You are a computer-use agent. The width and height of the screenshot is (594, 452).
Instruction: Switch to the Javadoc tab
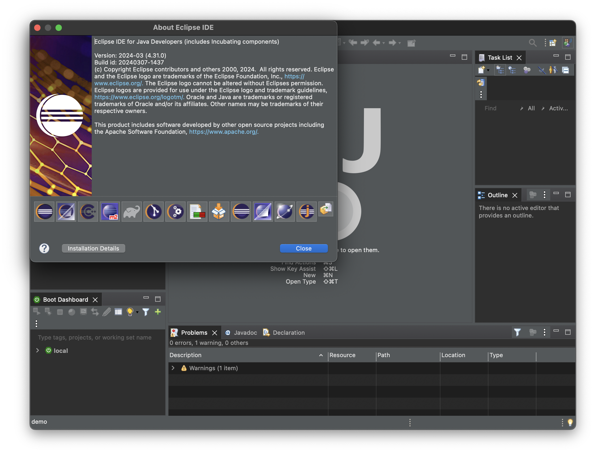pos(242,333)
